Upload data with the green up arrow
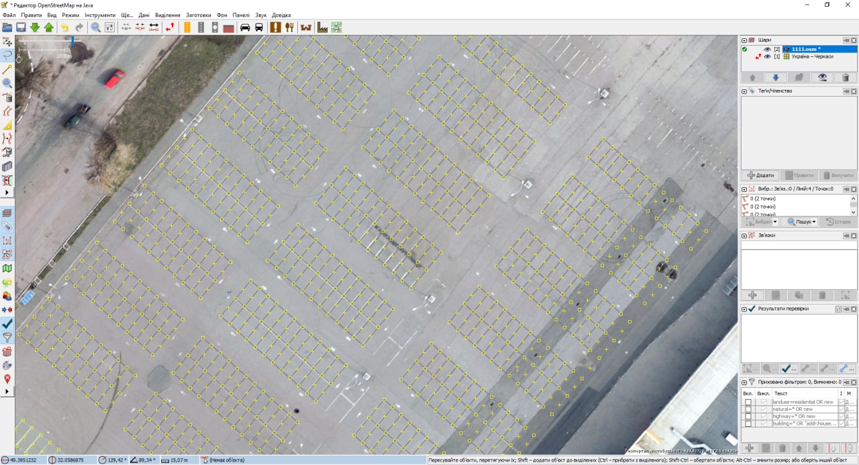 pos(48,28)
